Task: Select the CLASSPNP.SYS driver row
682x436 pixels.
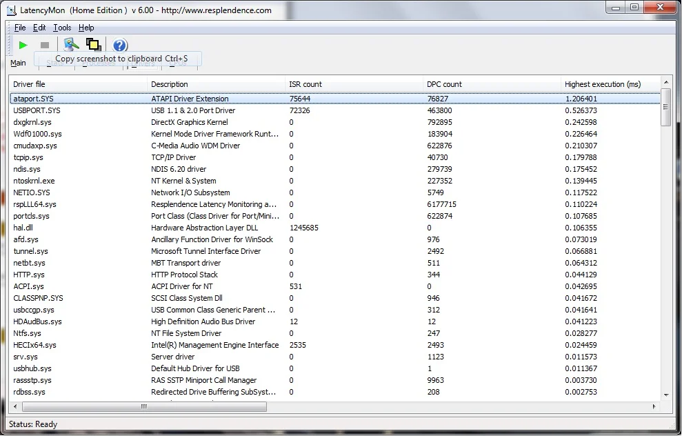Action: tap(335, 299)
